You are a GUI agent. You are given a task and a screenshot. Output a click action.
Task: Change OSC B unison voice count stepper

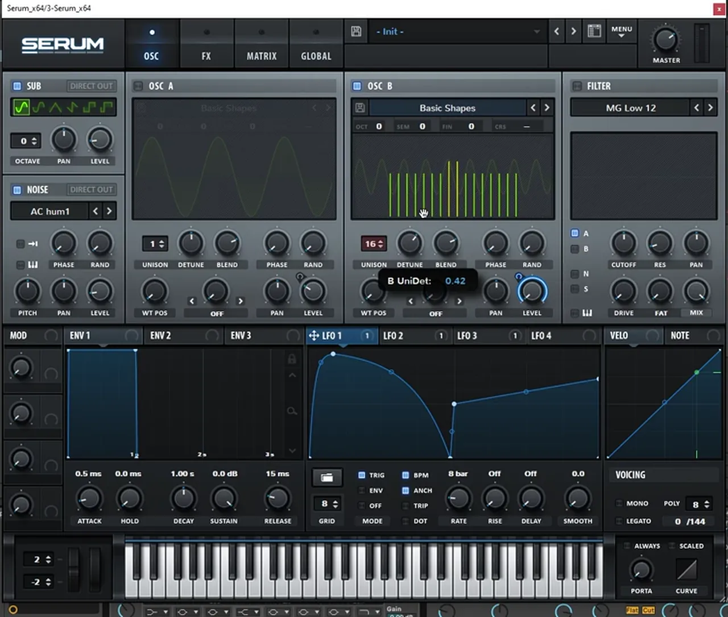pyautogui.click(x=374, y=244)
